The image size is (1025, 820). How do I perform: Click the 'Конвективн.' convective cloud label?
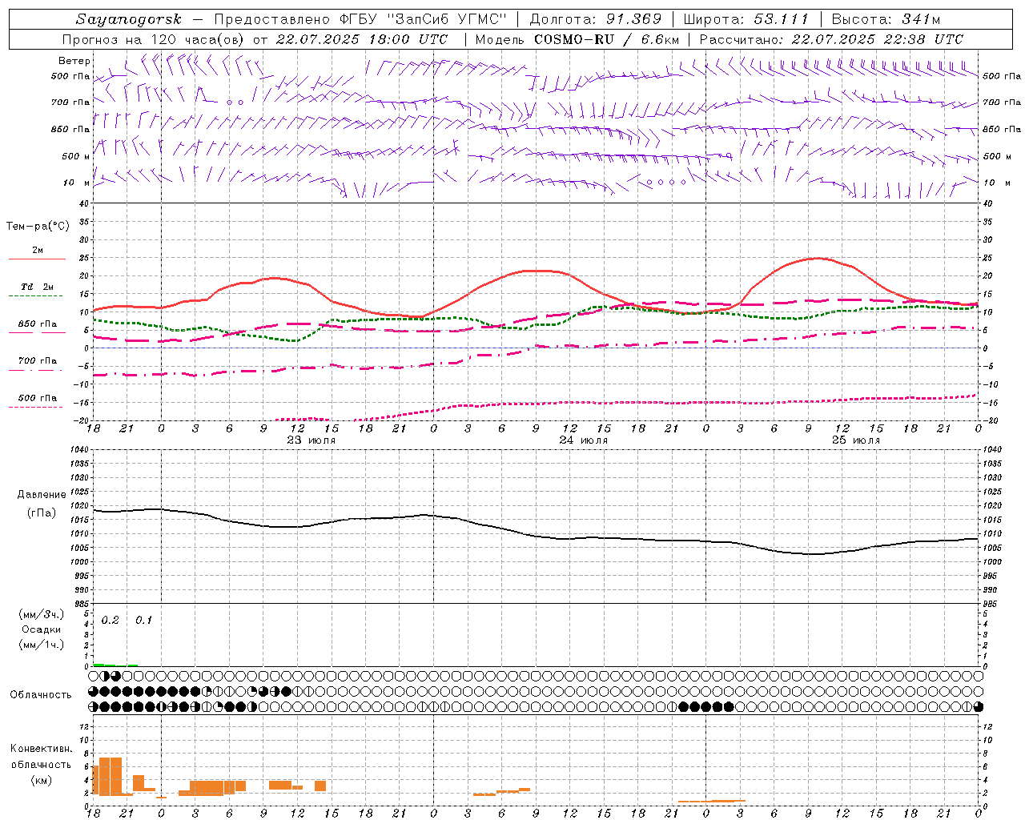(42, 750)
